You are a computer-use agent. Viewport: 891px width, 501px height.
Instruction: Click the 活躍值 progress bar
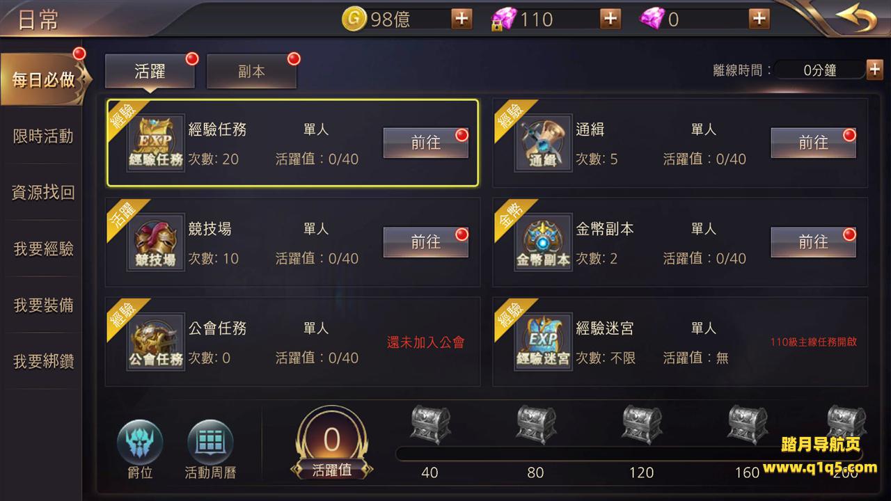coord(629,454)
